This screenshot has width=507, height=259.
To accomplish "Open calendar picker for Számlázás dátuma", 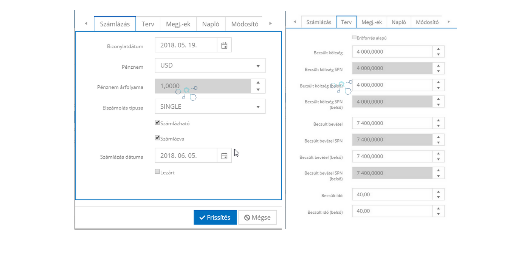I will 224,156.
